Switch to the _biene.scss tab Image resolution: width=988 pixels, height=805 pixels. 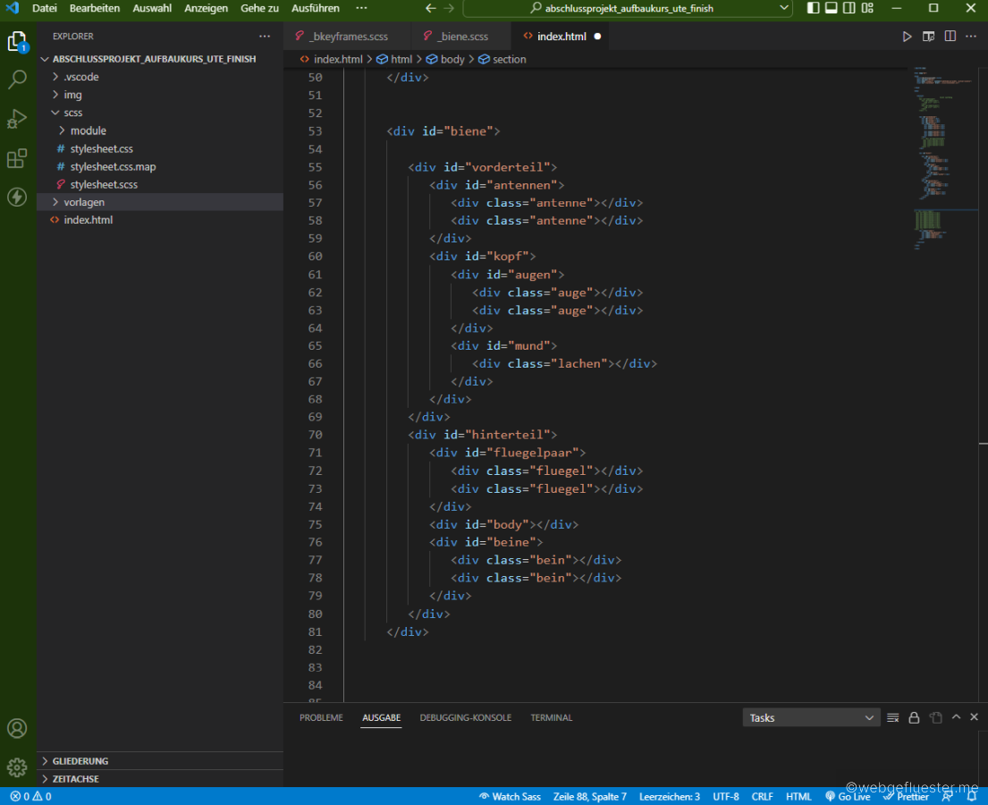[462, 37]
